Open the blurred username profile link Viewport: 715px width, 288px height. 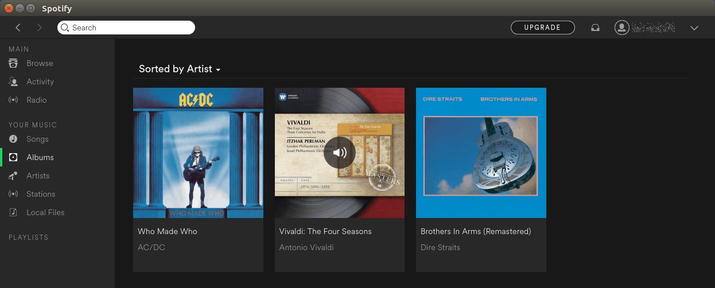point(653,28)
